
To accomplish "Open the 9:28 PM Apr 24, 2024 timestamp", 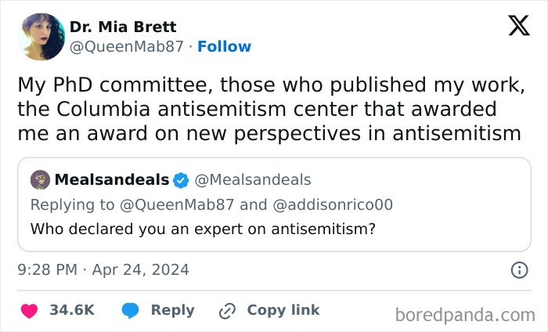I will 103,270.
